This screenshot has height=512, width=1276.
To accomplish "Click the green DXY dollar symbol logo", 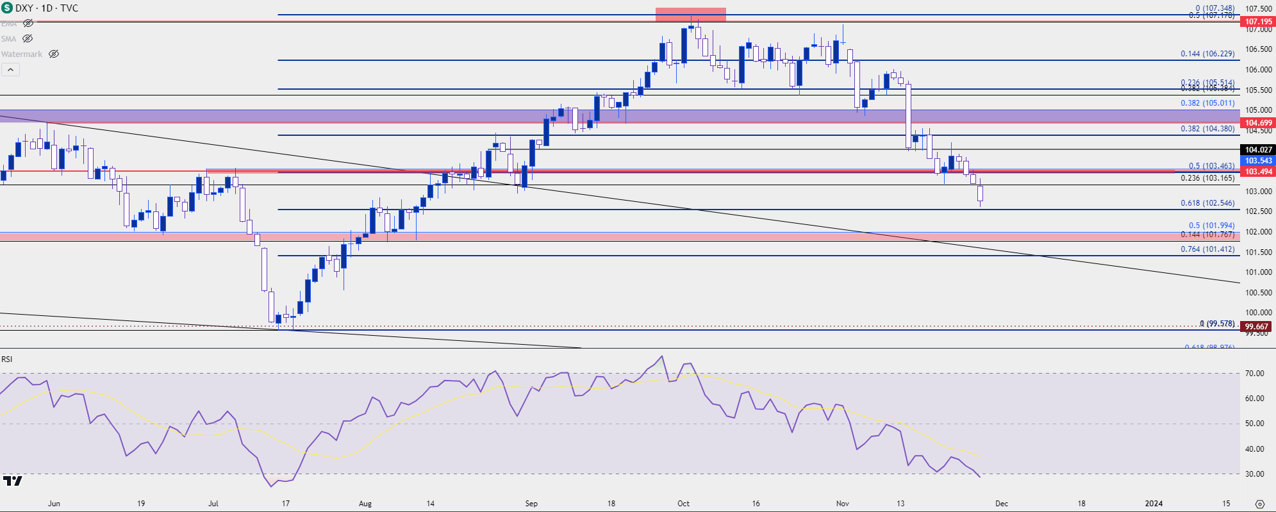I will click(7, 8).
